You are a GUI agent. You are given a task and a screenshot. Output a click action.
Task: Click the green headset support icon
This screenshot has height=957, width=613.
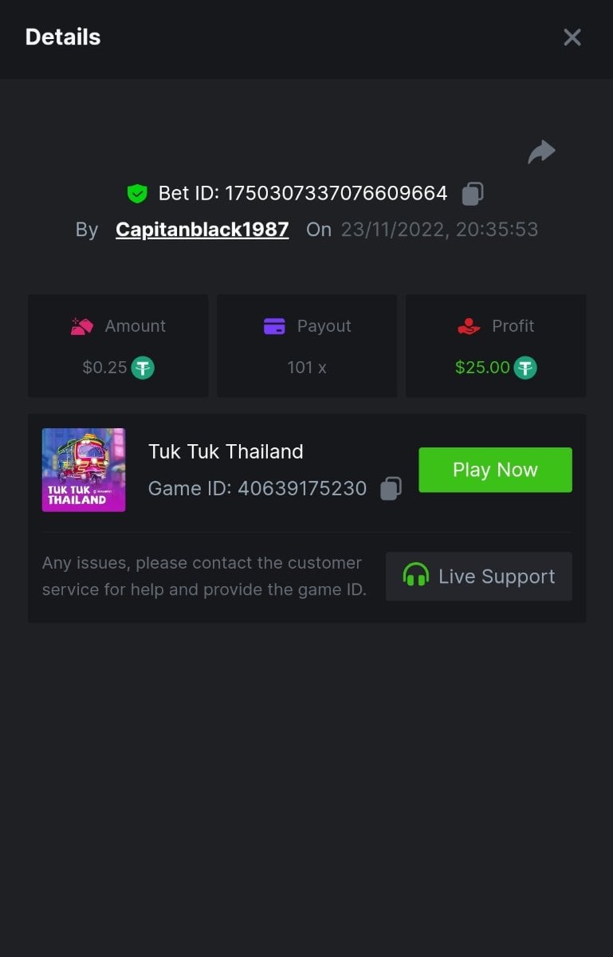tap(415, 576)
